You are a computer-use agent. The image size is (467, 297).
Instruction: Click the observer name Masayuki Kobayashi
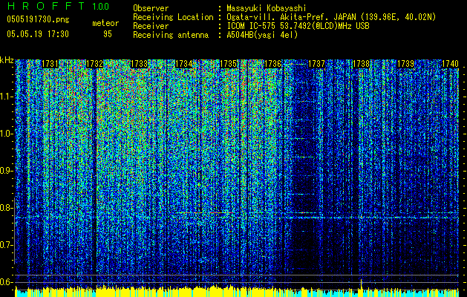point(267,9)
